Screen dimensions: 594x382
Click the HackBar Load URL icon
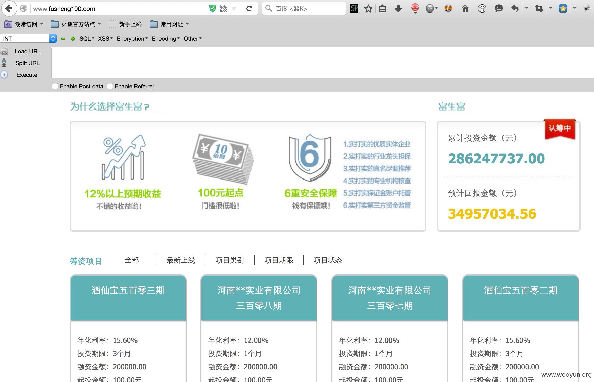[5, 52]
